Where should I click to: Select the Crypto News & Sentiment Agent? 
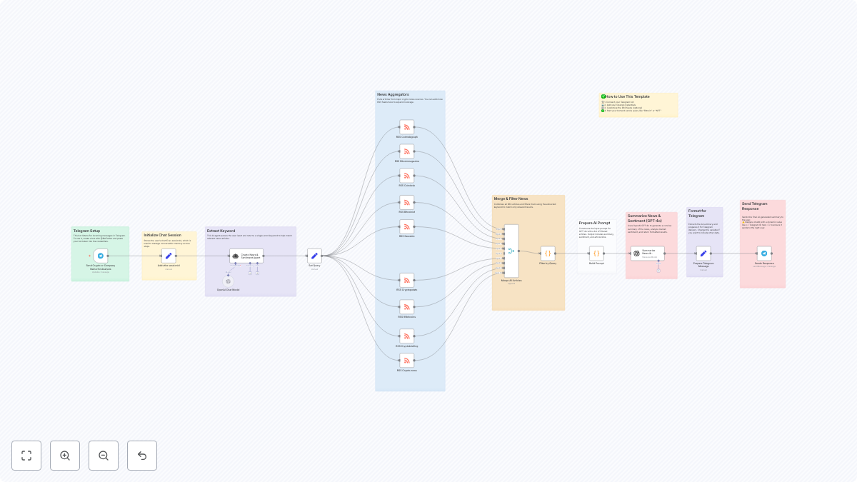246,255
